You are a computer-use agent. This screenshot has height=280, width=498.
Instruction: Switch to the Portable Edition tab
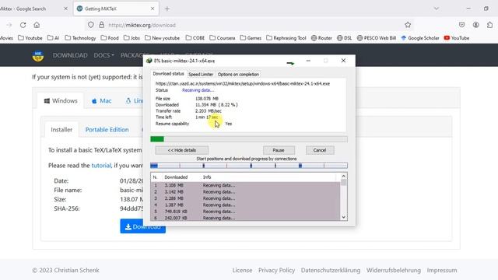107,130
